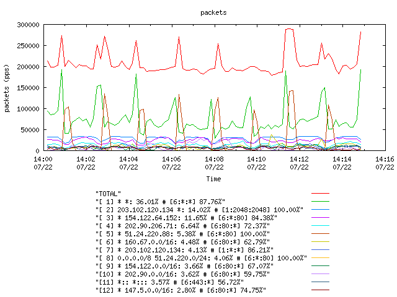This screenshot has width=397, height=297.
Task: Select legend entry [10] 202.90.0.0/16 3.62%
Action: click(182, 274)
